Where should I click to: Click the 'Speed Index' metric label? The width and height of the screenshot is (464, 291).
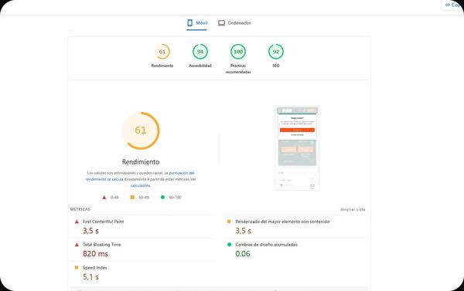[95, 268]
